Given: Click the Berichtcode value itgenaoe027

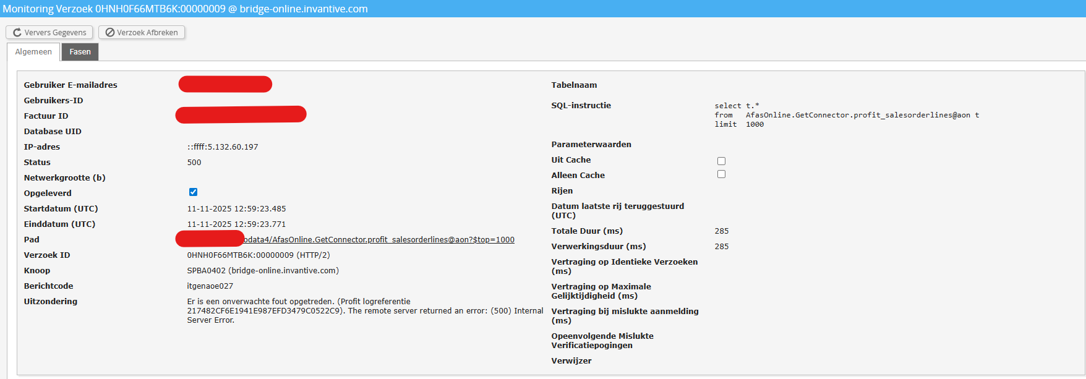Looking at the screenshot, I should (x=210, y=286).
